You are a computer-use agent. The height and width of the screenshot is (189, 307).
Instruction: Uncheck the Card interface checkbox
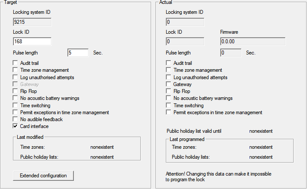pyautogui.click(x=16, y=126)
